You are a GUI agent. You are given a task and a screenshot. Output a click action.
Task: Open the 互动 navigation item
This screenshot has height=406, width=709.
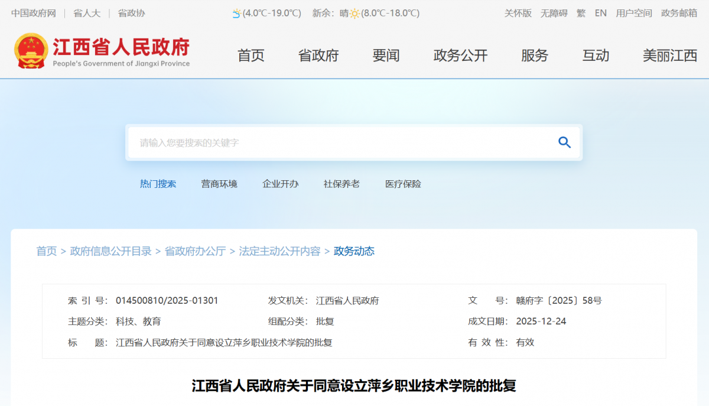(x=596, y=56)
